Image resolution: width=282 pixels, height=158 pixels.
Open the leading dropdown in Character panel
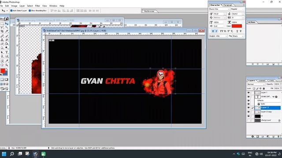pos(243,14)
